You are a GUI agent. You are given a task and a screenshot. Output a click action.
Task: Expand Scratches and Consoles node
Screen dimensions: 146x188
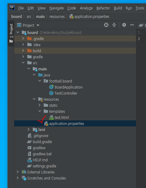point(18,178)
